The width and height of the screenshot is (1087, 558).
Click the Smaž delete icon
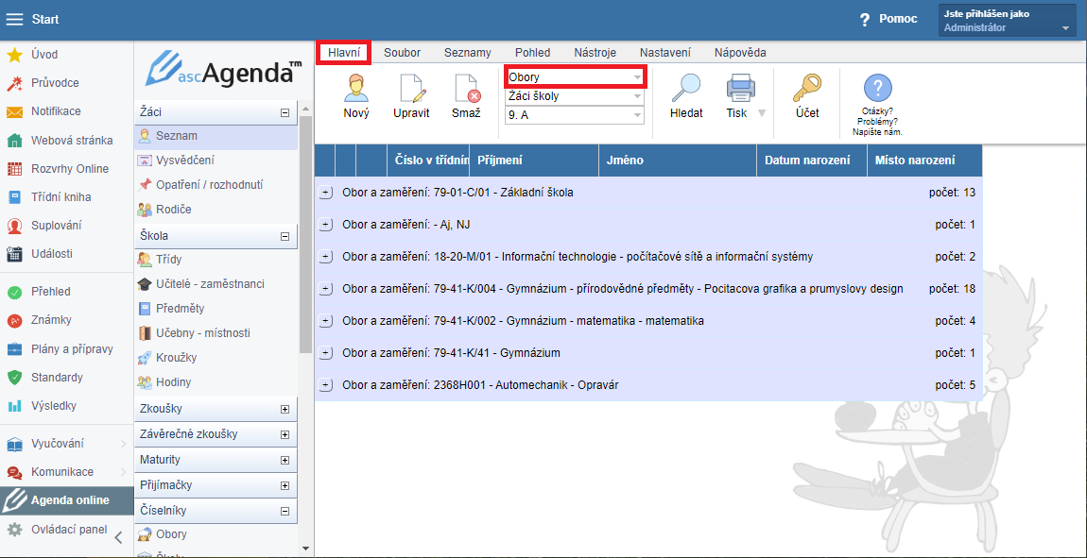[x=466, y=88]
